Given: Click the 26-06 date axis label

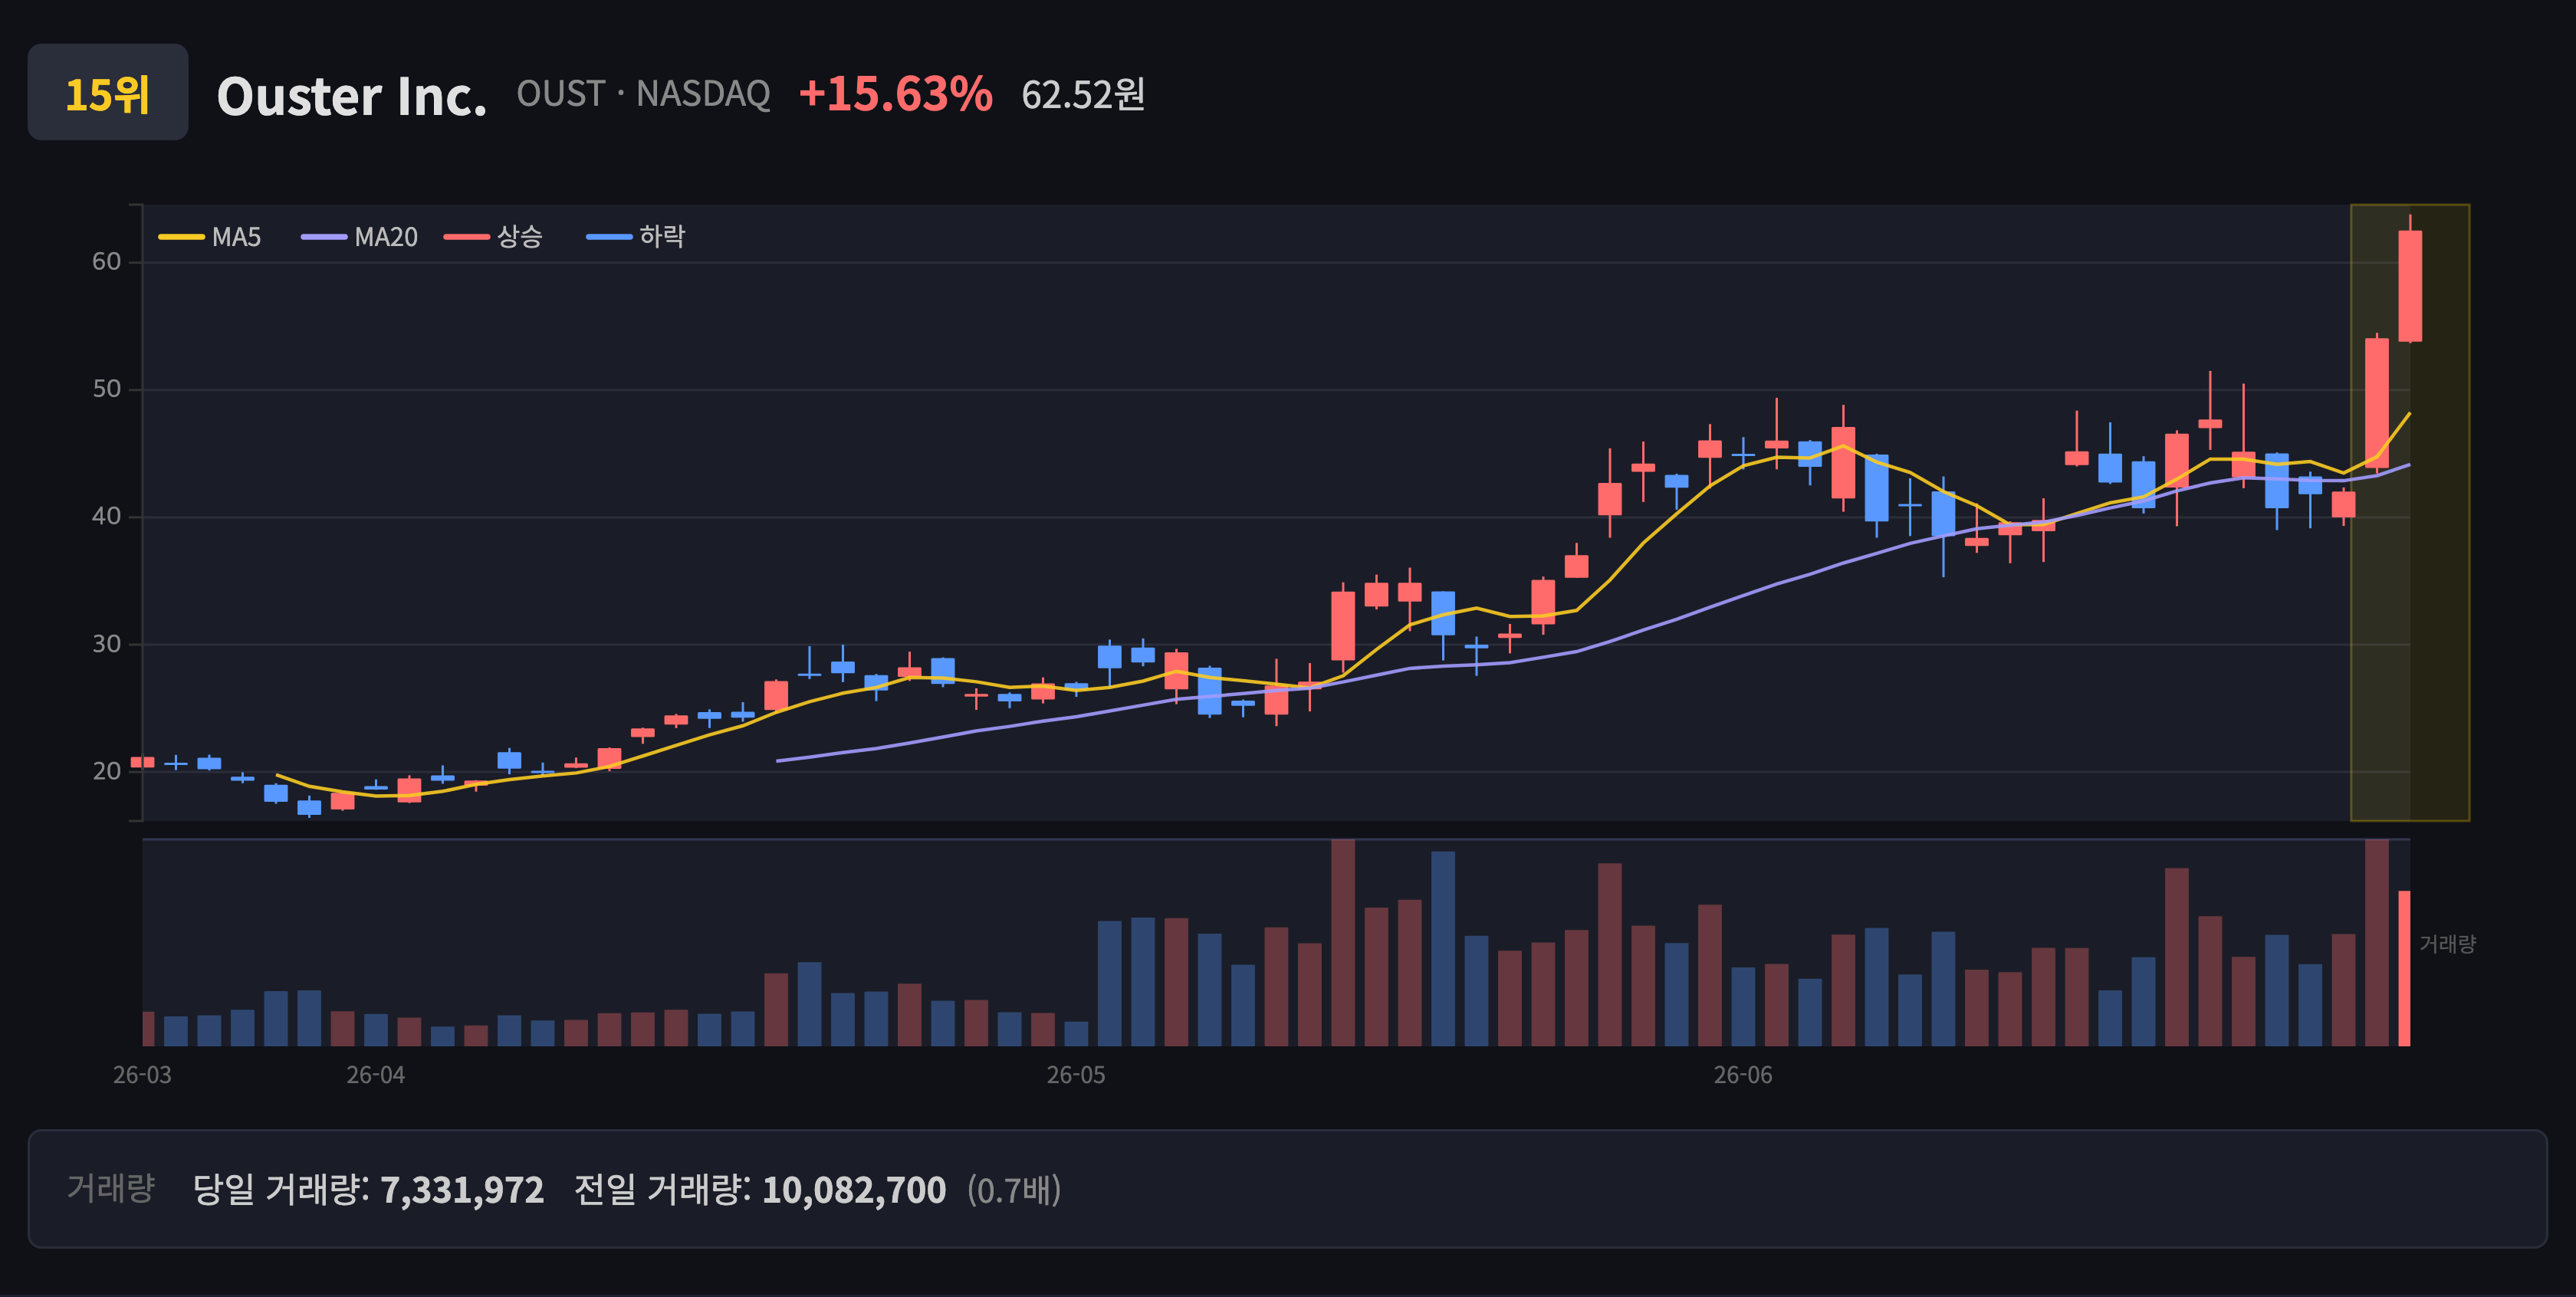Looking at the screenshot, I should (1743, 1075).
